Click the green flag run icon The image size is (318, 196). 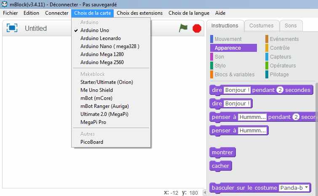tap(183, 28)
